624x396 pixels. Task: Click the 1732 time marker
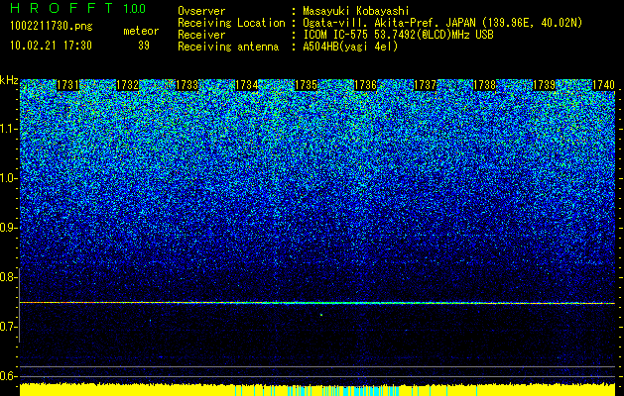pyautogui.click(x=127, y=85)
